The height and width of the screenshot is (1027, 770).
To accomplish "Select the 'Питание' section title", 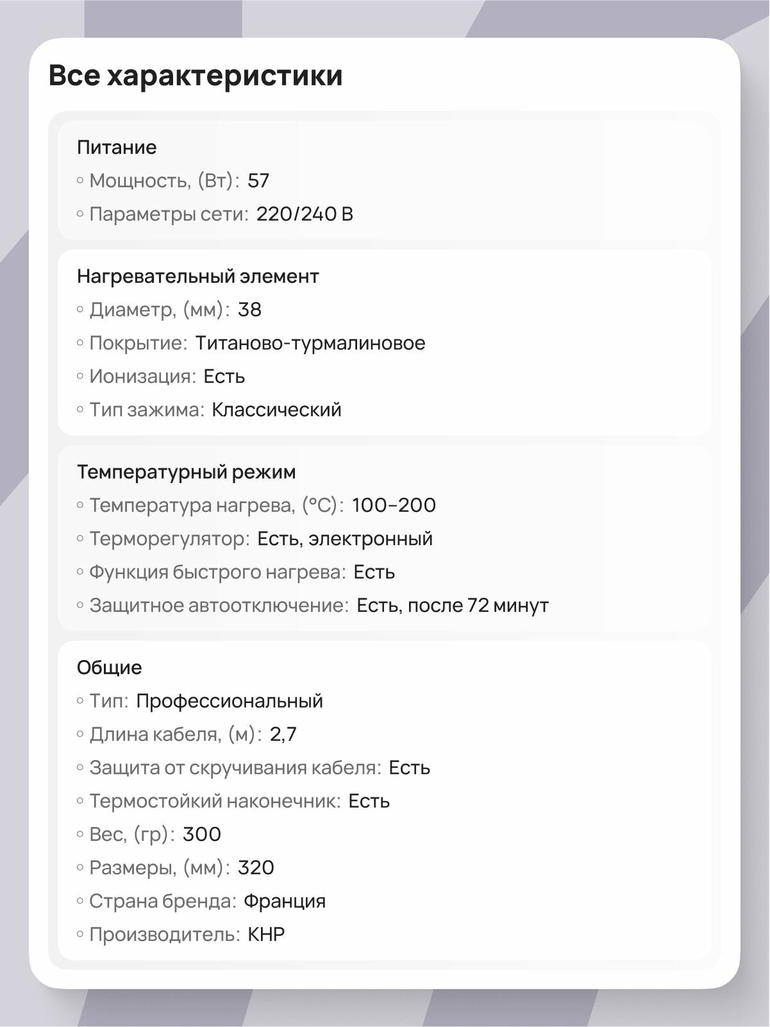I will click(x=117, y=148).
